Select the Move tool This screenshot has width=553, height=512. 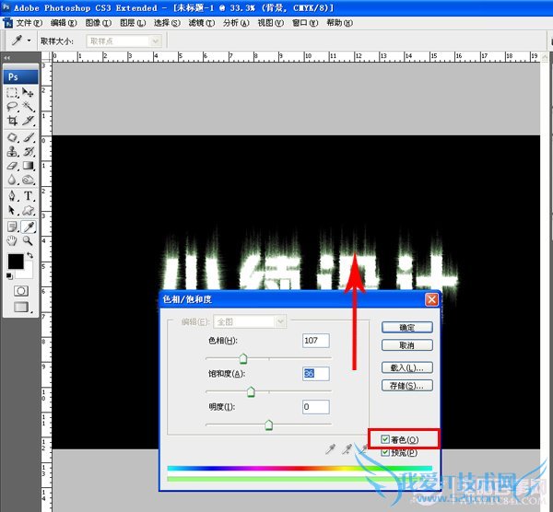click(x=28, y=93)
